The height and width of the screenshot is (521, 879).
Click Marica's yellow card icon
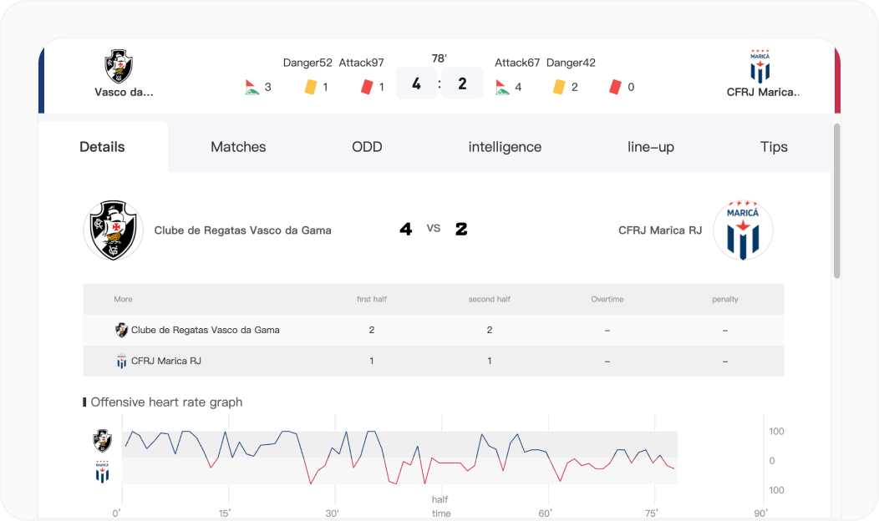(x=558, y=87)
